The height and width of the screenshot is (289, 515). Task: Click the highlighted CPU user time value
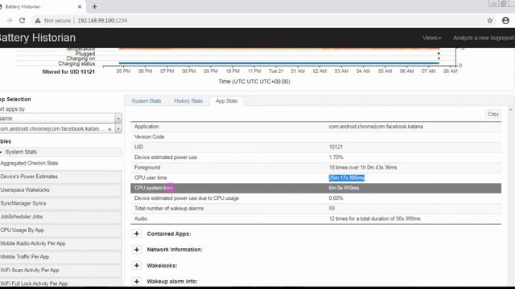347,177
